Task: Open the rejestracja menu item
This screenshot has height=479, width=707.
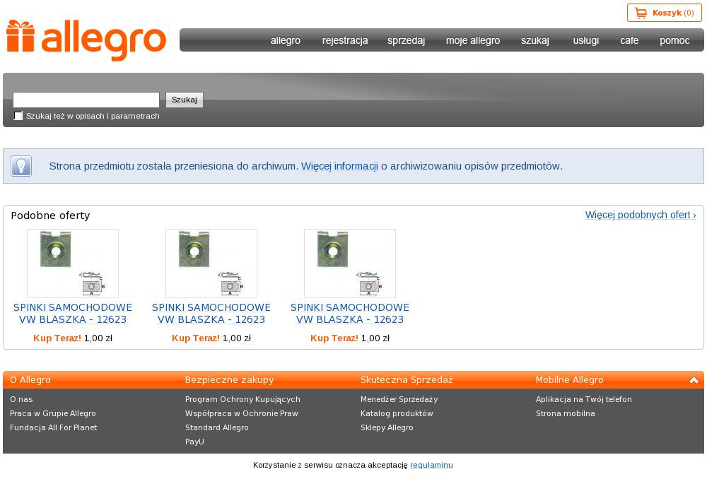Action: tap(345, 40)
